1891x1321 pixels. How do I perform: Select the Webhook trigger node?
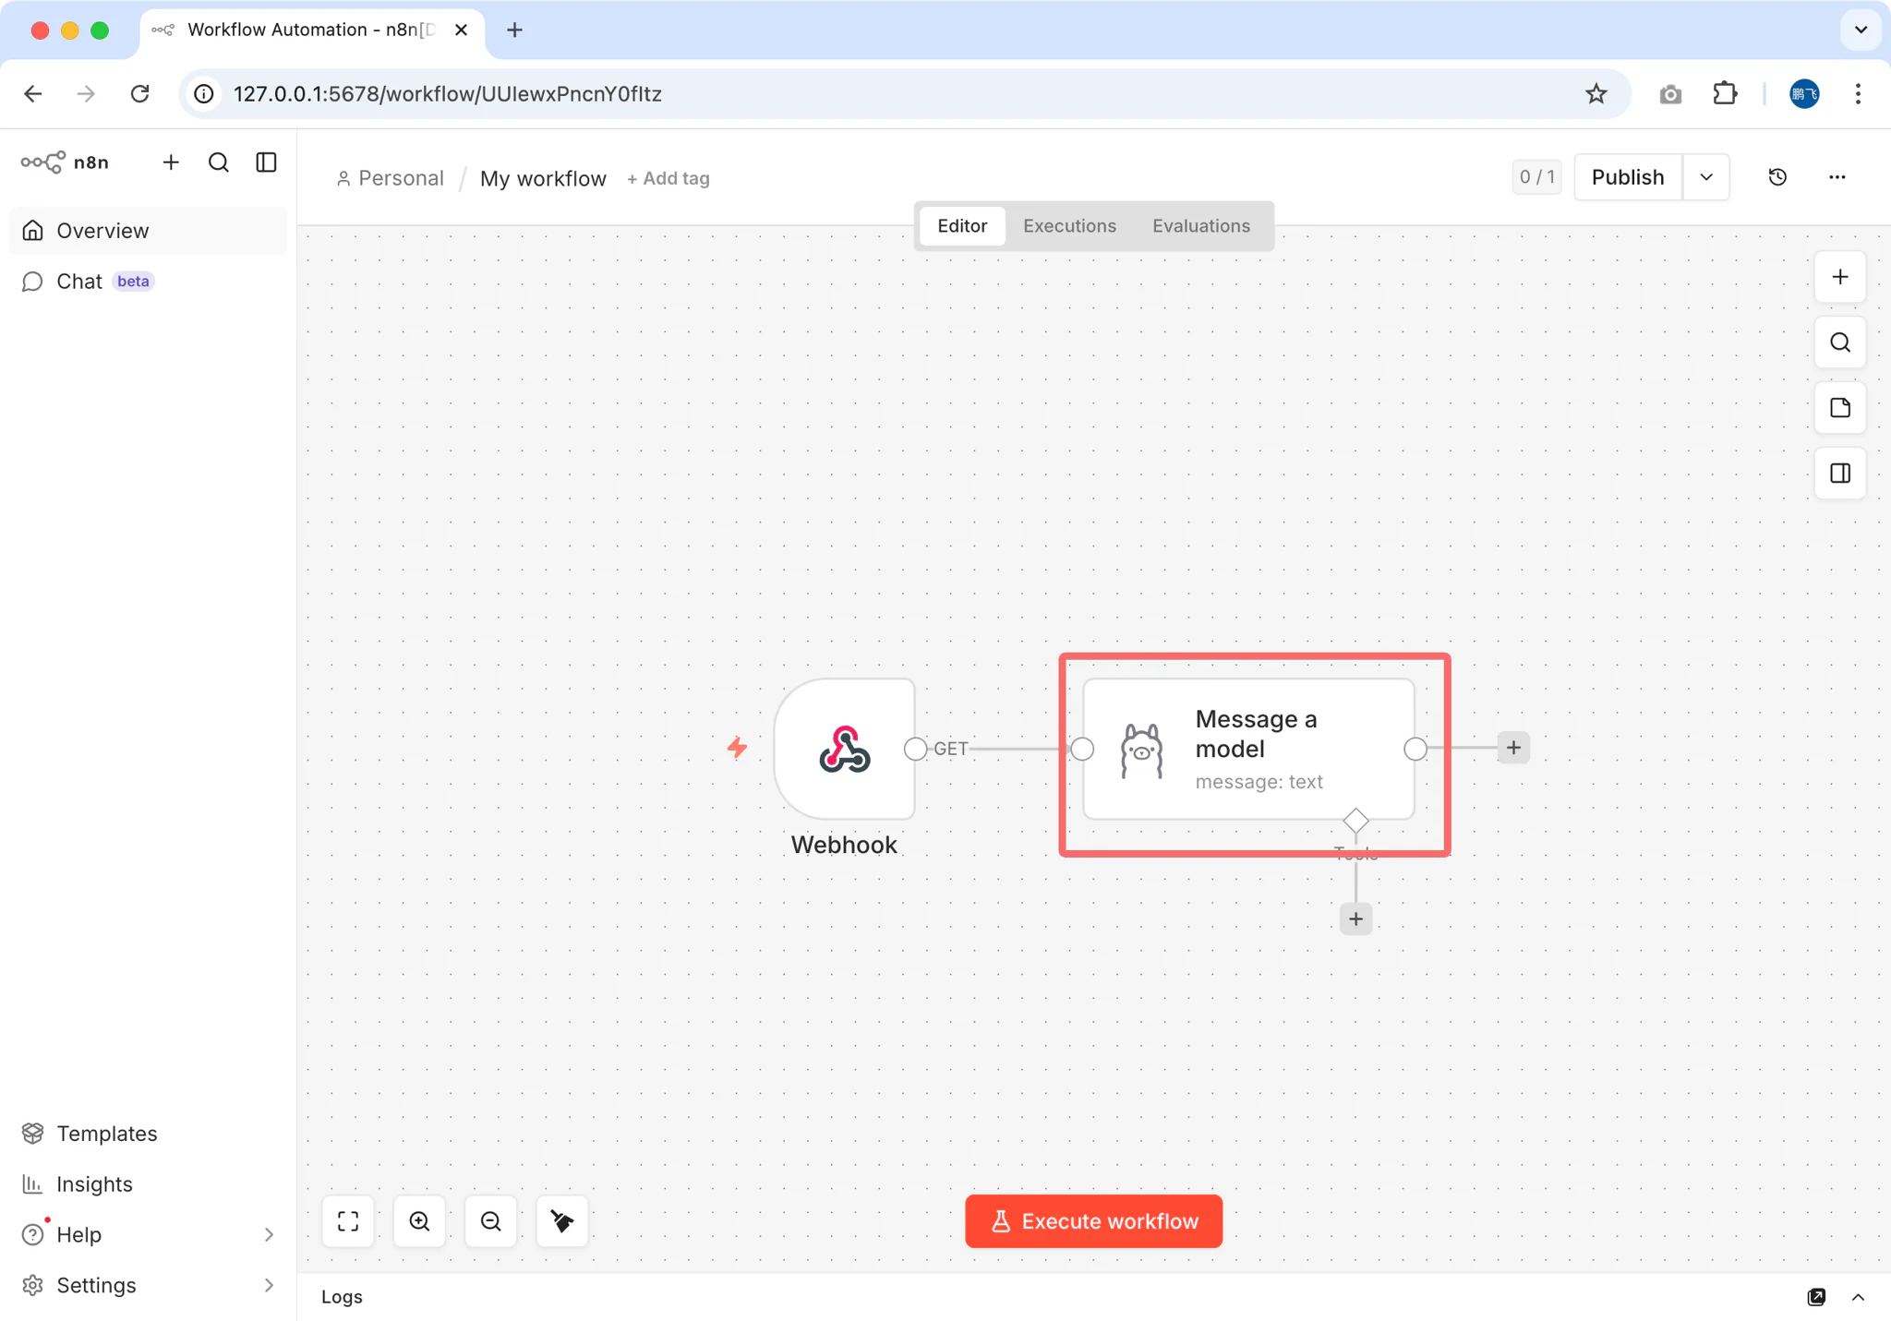coord(844,749)
